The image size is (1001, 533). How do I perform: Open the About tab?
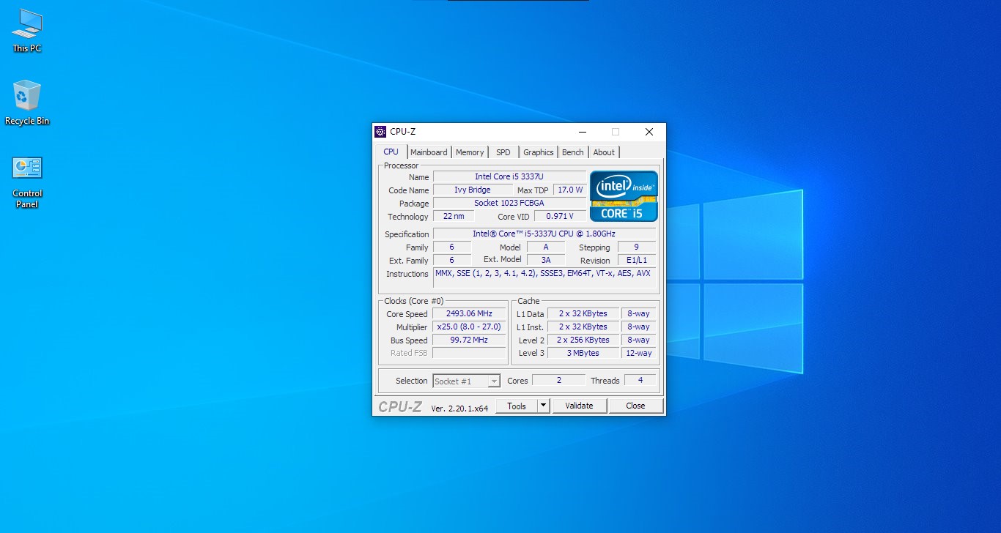tap(604, 152)
